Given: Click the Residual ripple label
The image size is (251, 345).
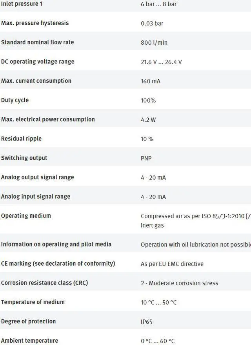Looking at the screenshot, I should (x=21, y=139).
